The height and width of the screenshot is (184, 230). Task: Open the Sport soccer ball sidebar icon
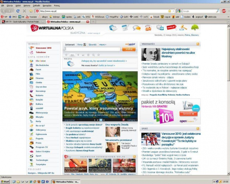click(31, 156)
